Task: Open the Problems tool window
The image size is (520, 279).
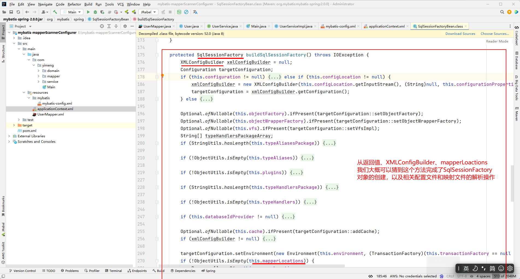Action: [70, 271]
